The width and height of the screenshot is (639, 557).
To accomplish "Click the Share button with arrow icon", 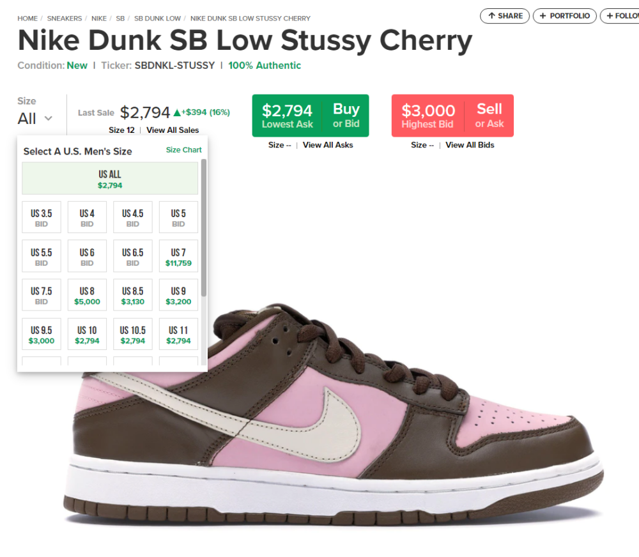I will pyautogui.click(x=504, y=15).
